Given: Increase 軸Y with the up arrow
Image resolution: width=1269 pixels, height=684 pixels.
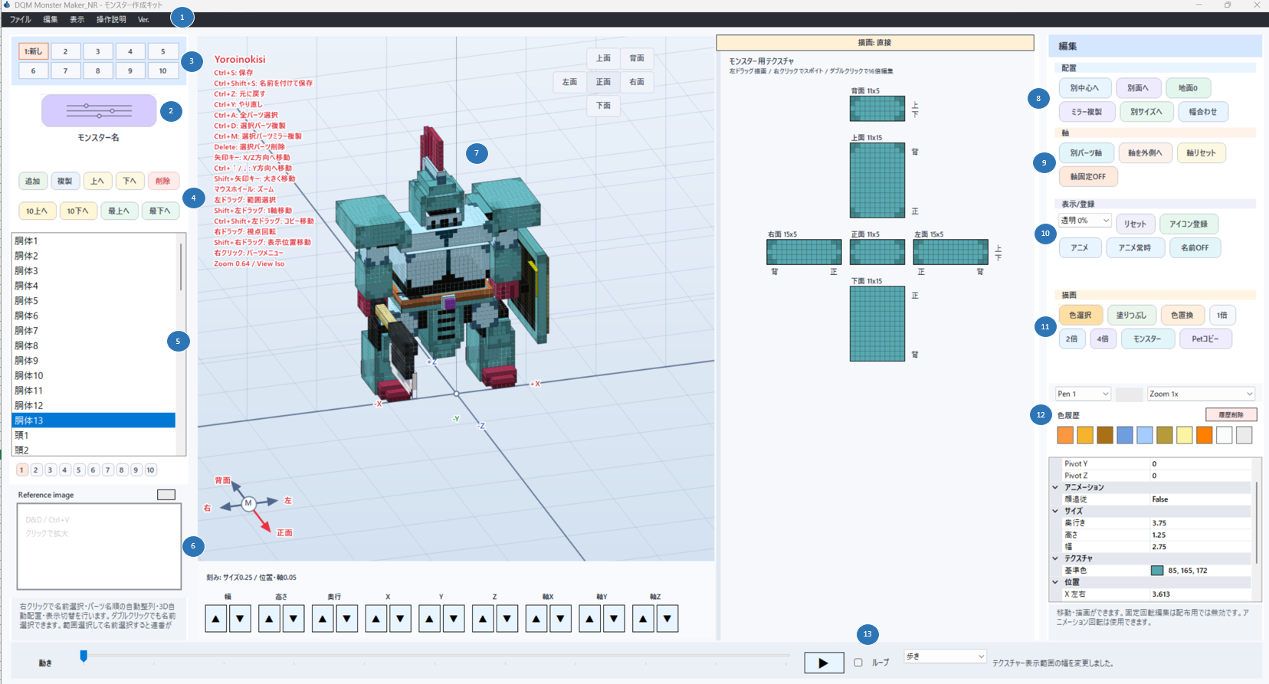Looking at the screenshot, I should point(589,619).
